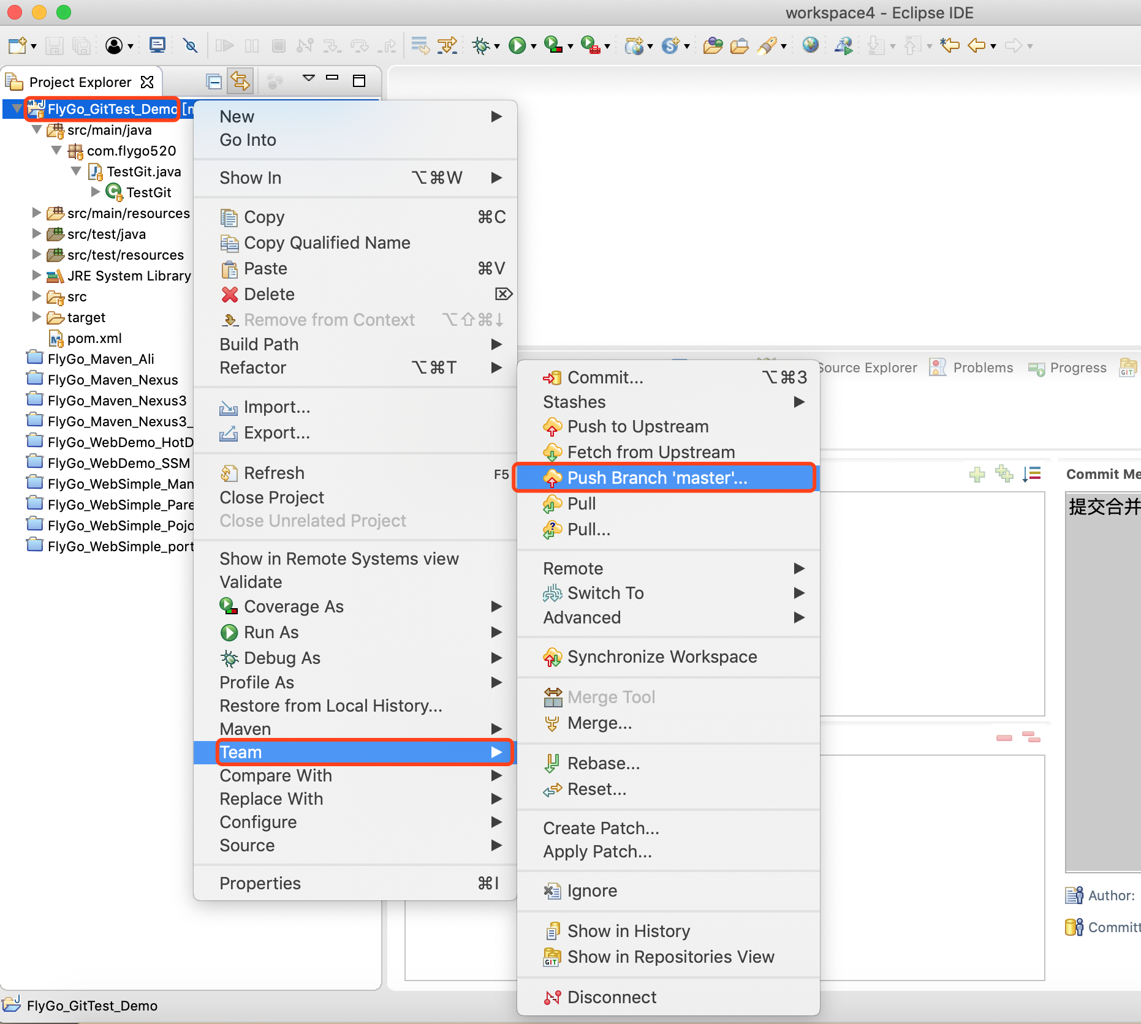Screen dimensions: 1141x1024
Task: Choose Fetch from Upstream
Action: pyautogui.click(x=668, y=452)
